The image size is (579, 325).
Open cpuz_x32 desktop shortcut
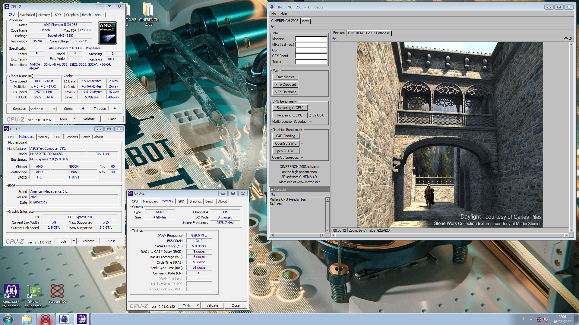pyautogui.click(x=11, y=296)
